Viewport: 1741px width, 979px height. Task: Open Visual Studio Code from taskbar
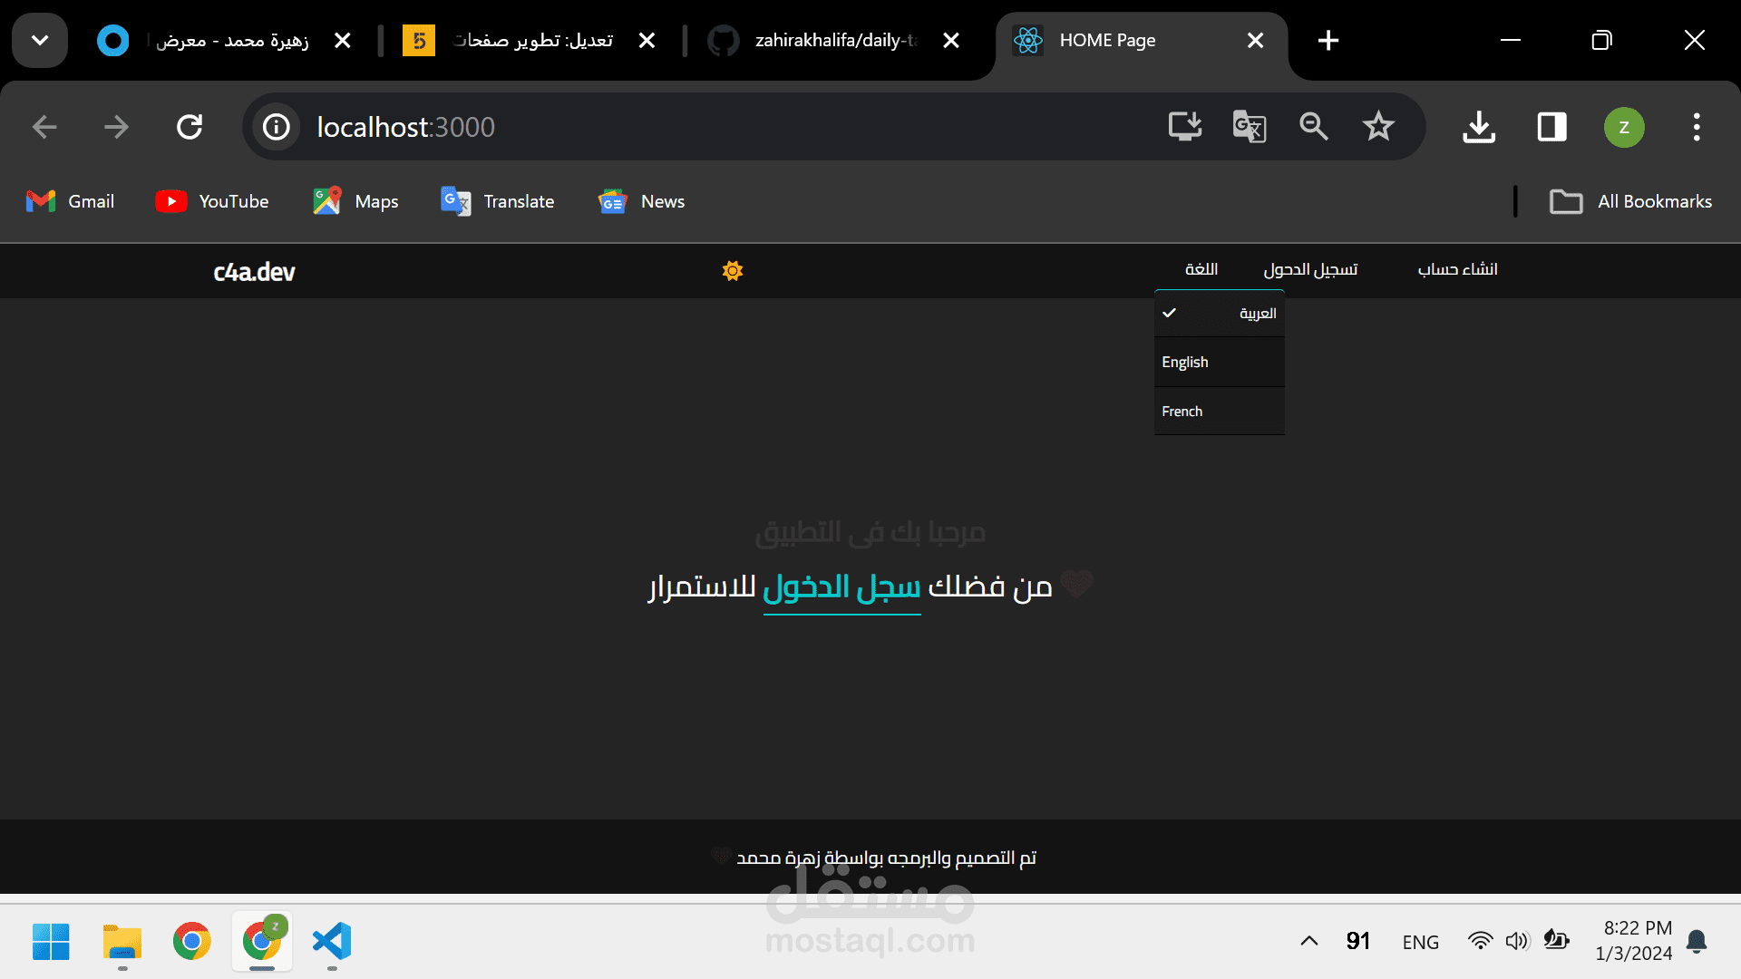click(332, 941)
